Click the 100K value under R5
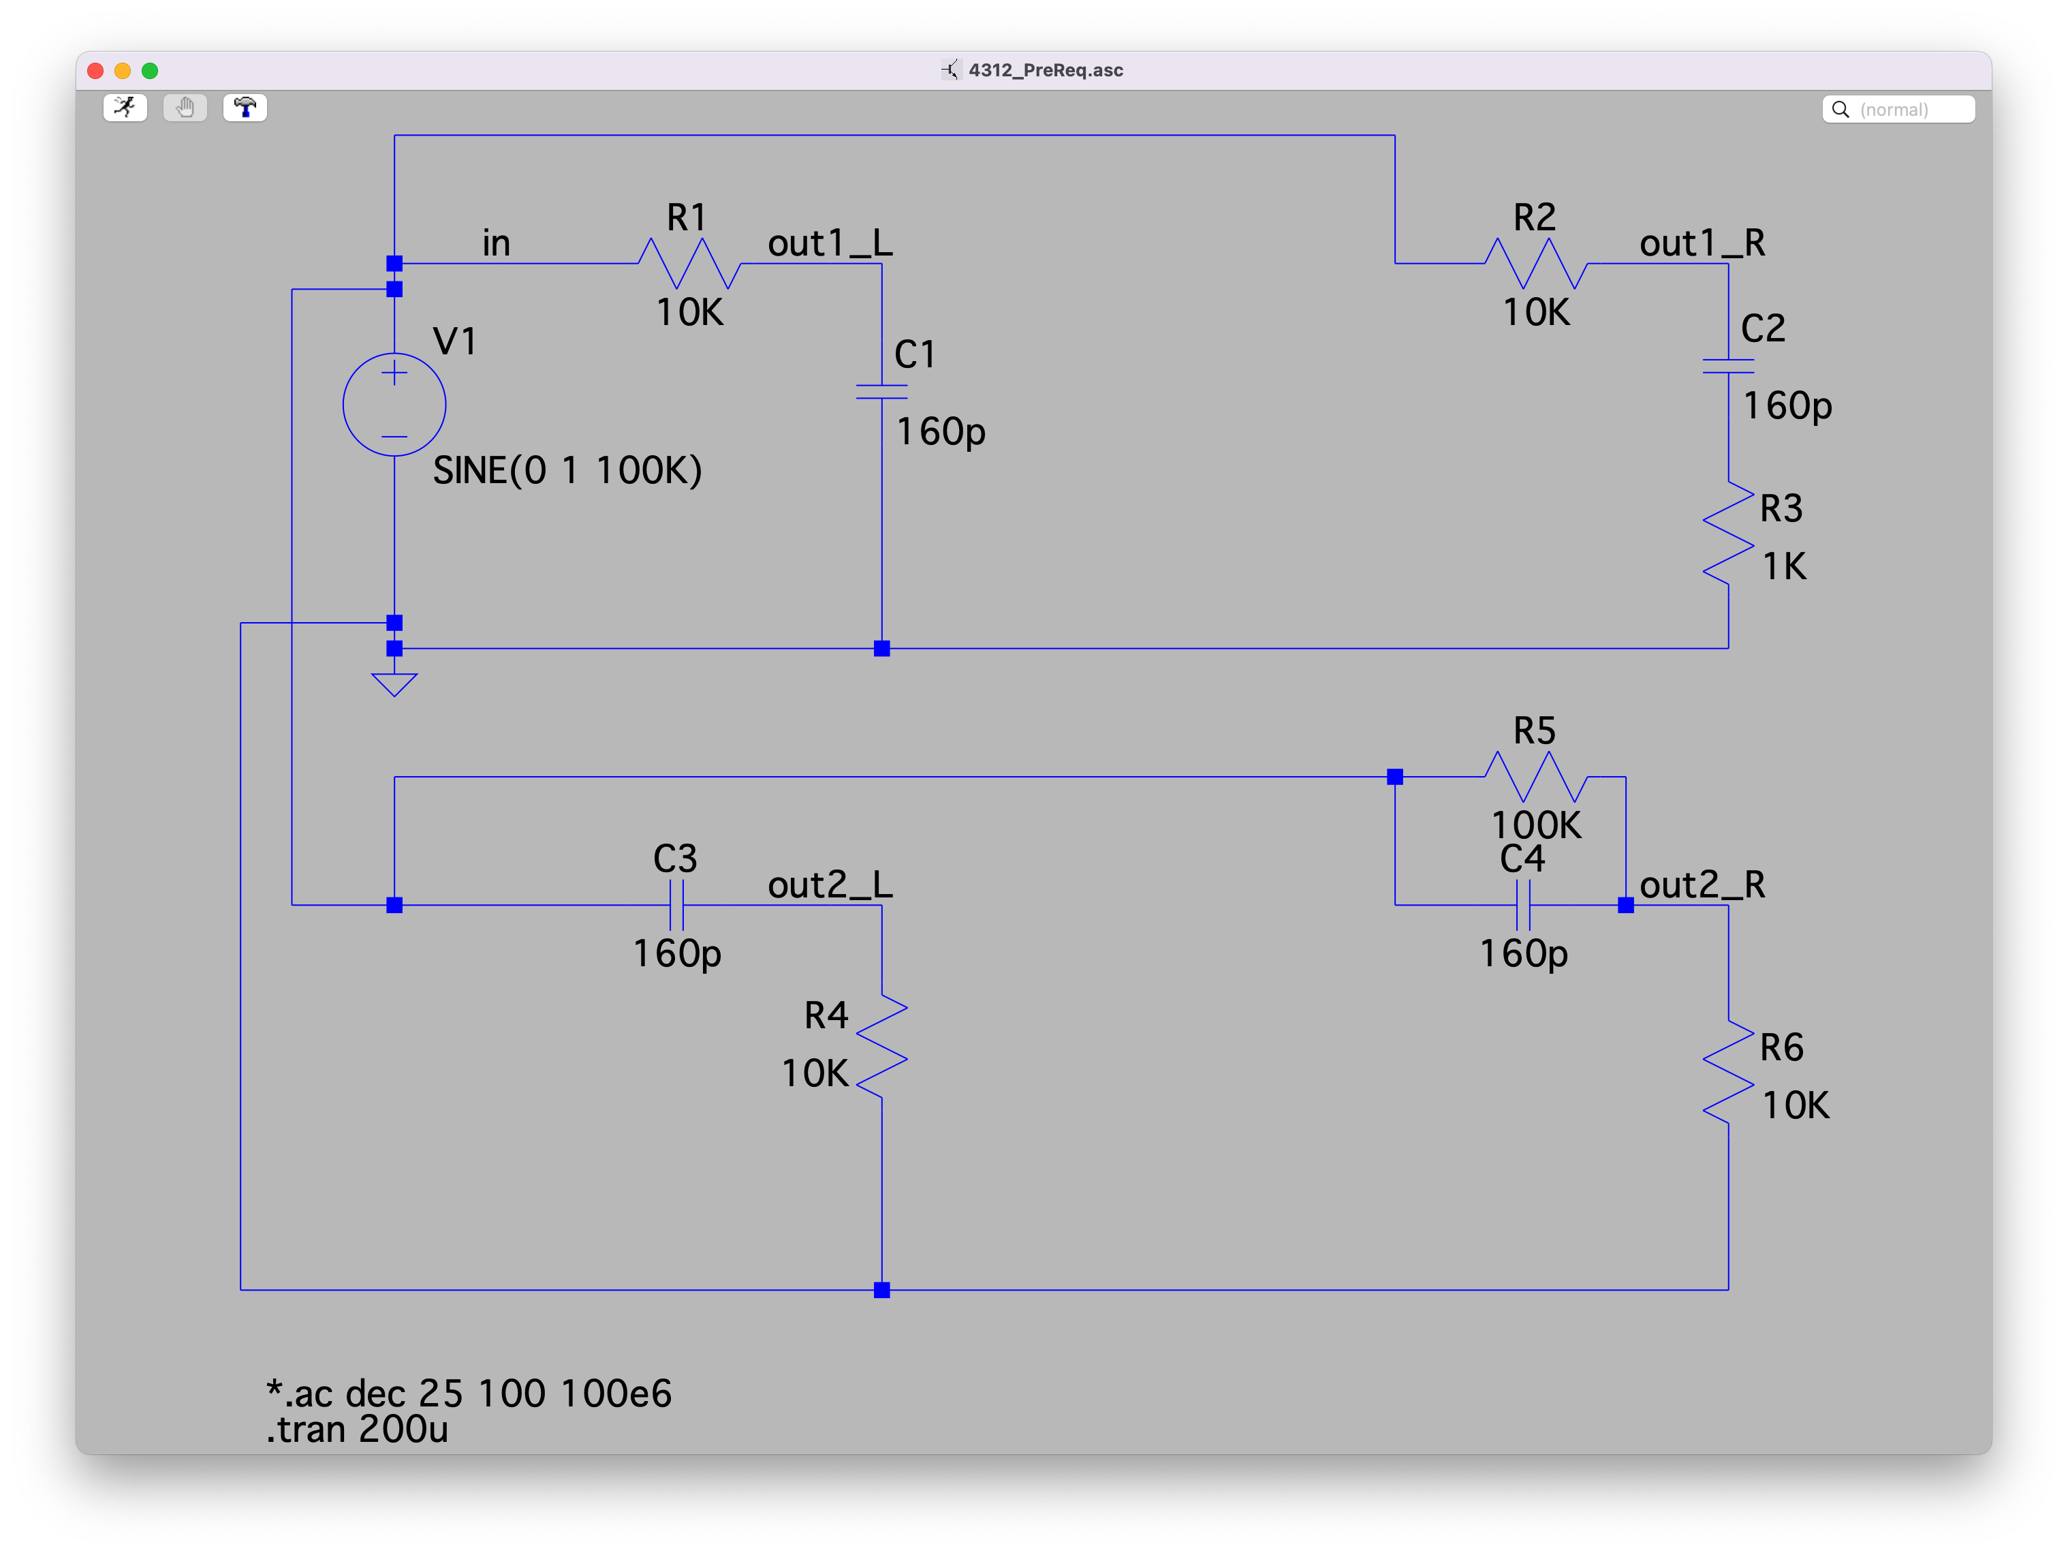Image resolution: width=2068 pixels, height=1555 pixels. [1536, 826]
